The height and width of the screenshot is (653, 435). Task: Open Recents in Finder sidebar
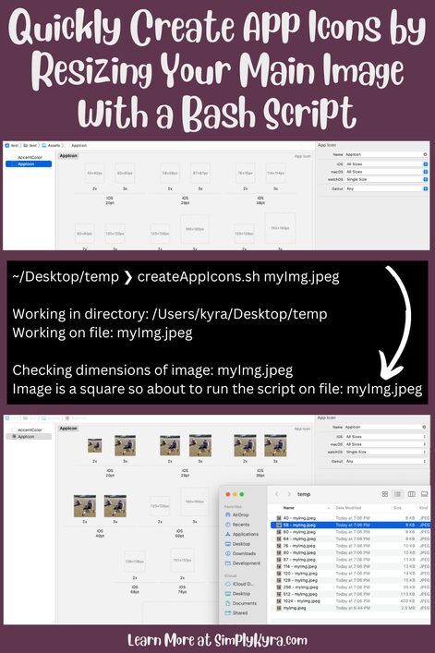pyautogui.click(x=237, y=525)
